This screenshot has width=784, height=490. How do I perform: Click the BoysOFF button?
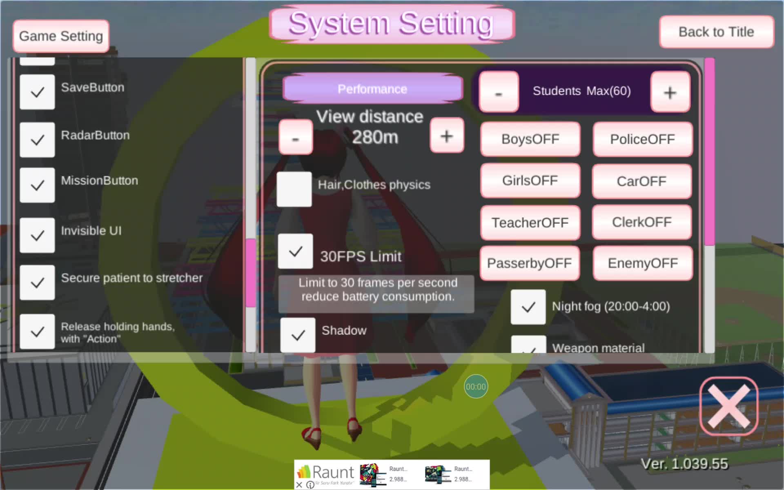(530, 139)
